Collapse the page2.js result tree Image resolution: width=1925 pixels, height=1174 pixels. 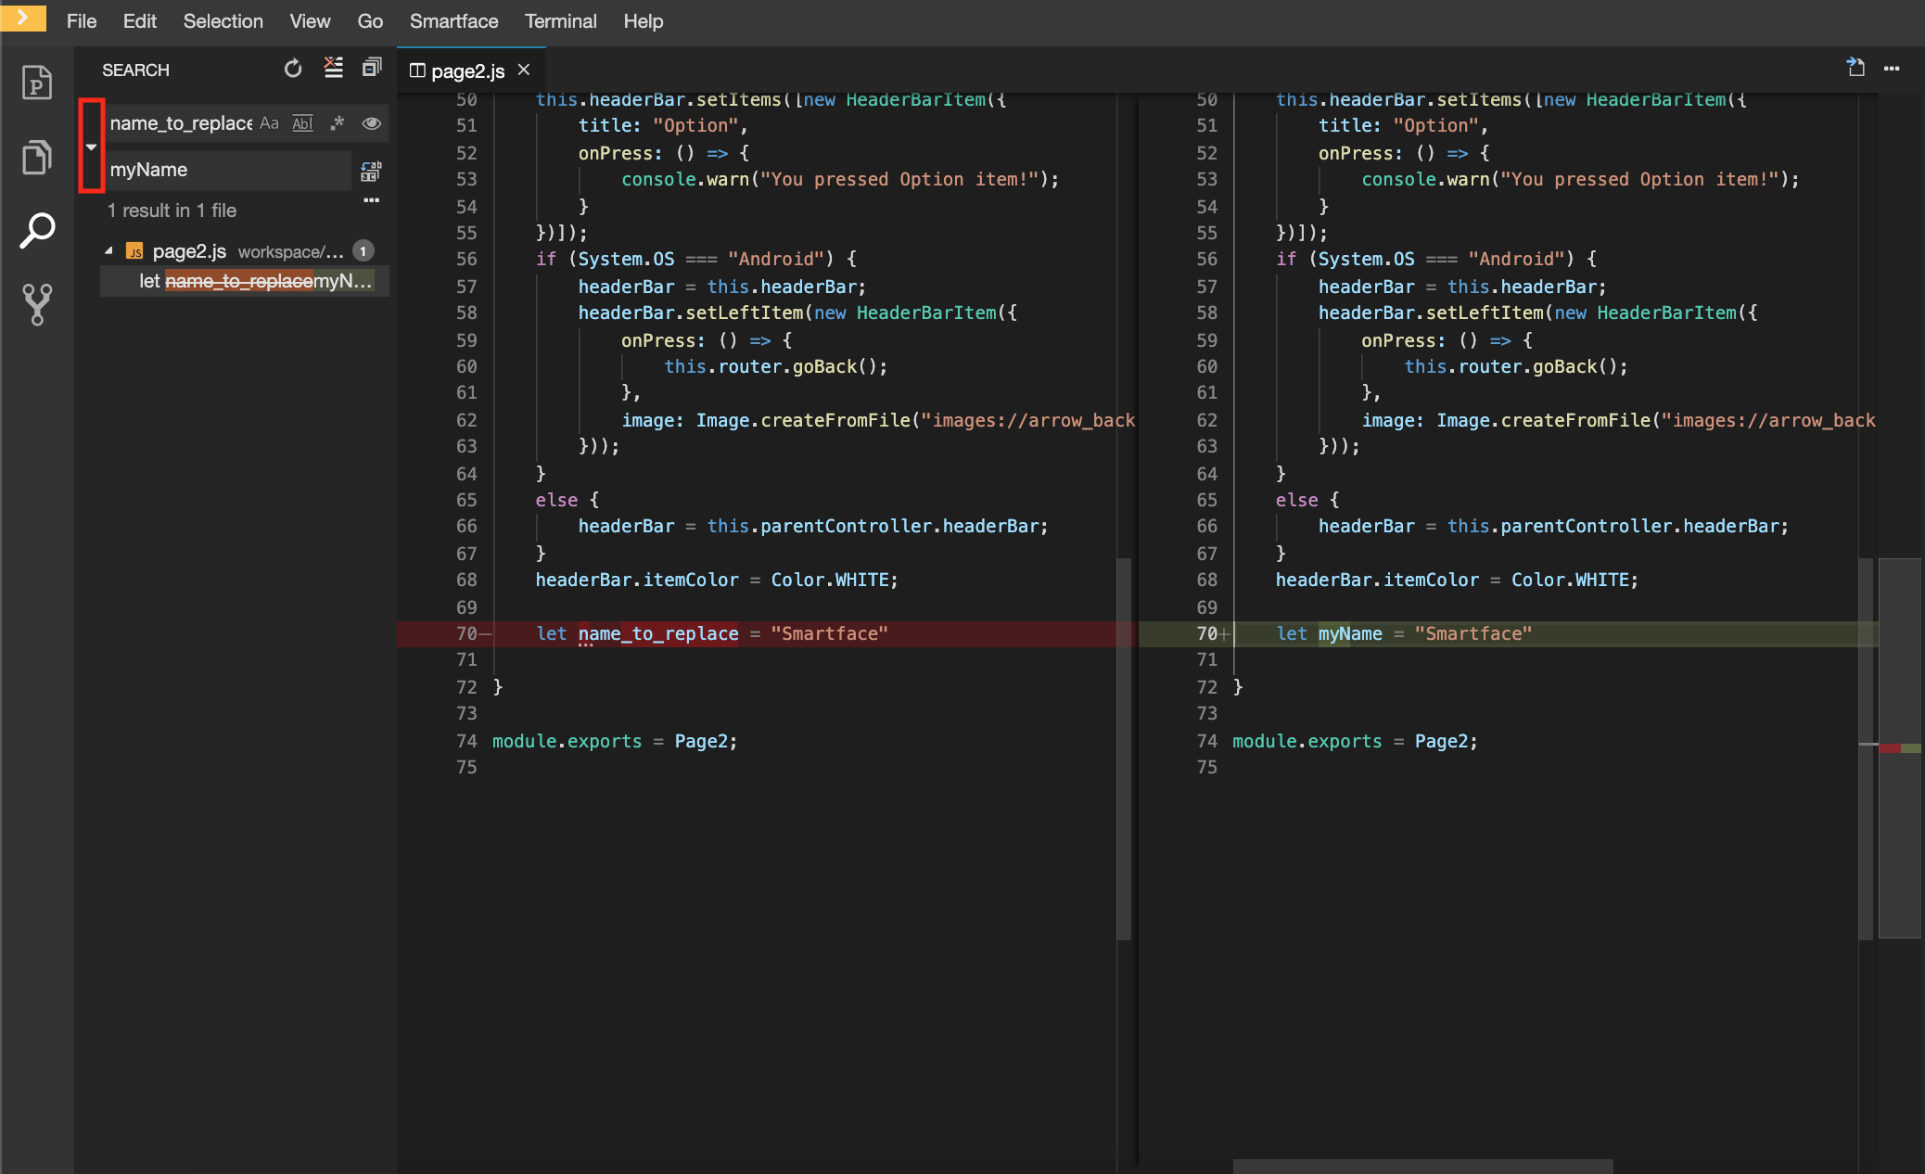point(109,251)
